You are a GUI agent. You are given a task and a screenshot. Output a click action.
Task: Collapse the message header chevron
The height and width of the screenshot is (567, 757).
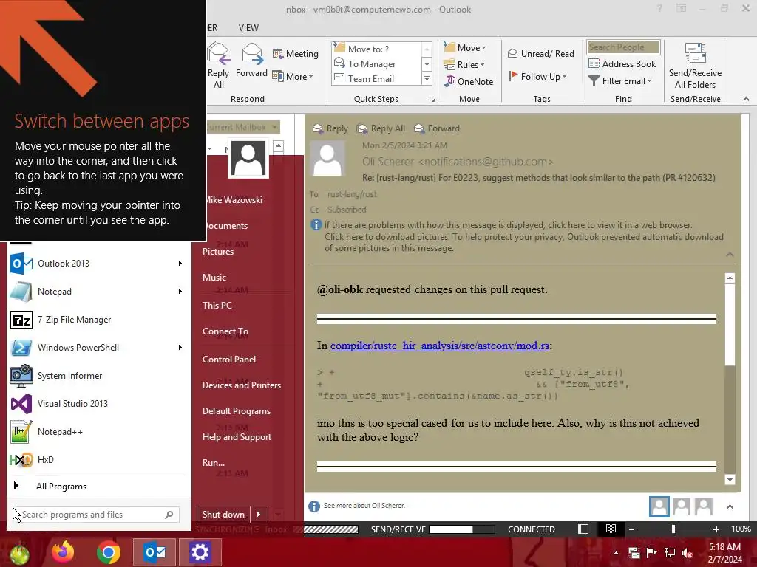coord(730,255)
